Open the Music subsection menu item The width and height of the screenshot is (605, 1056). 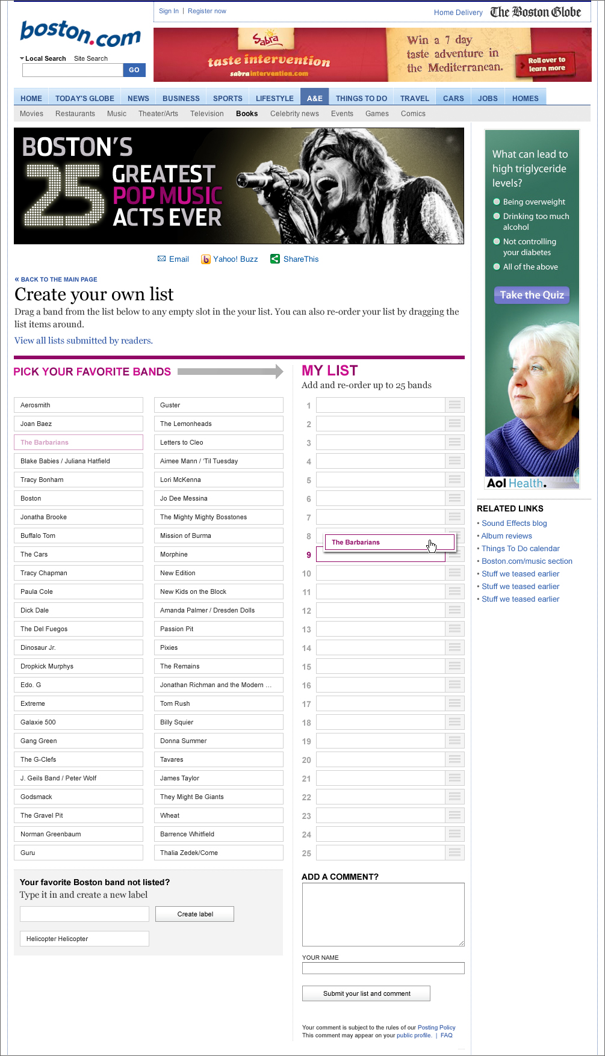coord(117,114)
